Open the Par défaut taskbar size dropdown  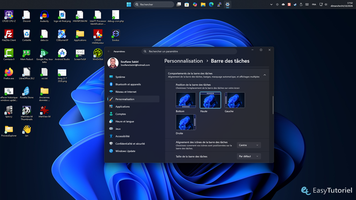tap(248, 156)
